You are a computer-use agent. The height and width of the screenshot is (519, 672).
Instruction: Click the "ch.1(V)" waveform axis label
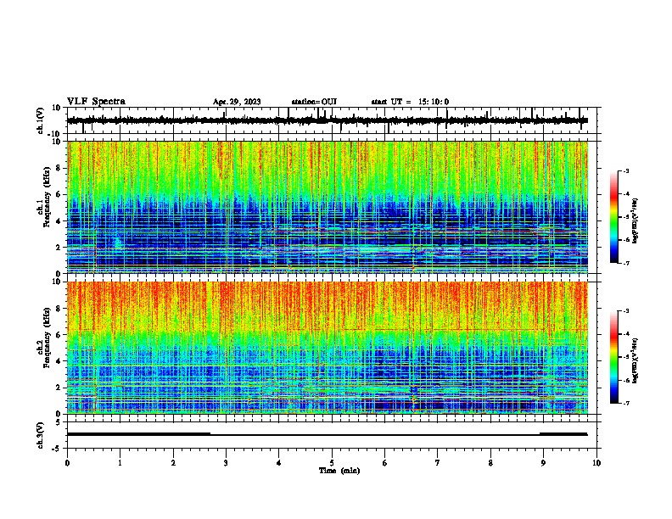click(x=41, y=120)
